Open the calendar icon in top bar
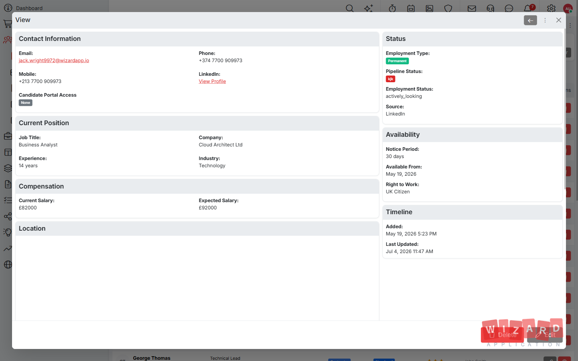 tap(411, 8)
